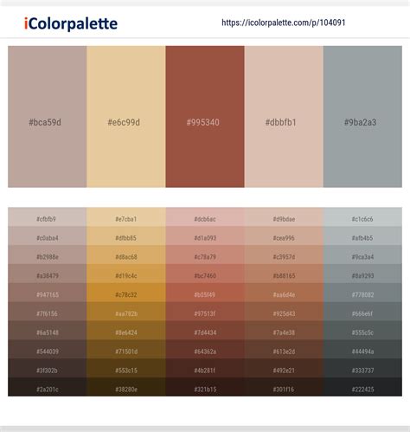Choose the large #dbbfb1 swatch
The image size is (410, 432).
(x=284, y=117)
